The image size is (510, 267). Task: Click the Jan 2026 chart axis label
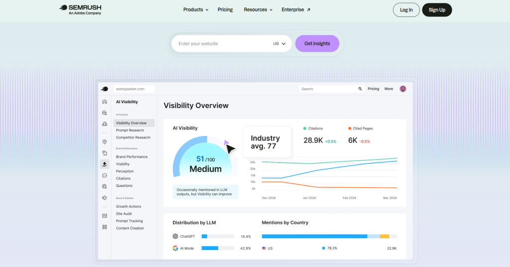click(x=309, y=198)
